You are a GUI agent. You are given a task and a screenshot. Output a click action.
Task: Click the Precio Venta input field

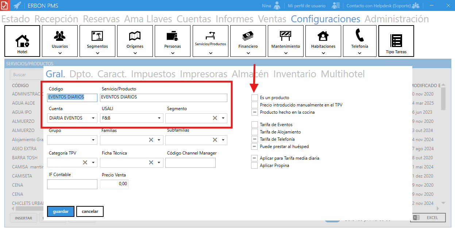tap(114, 184)
